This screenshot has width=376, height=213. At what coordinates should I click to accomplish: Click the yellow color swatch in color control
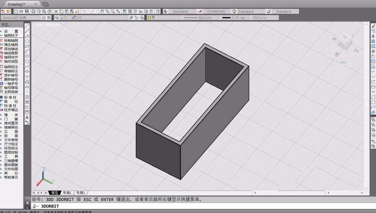(x=149, y=18)
